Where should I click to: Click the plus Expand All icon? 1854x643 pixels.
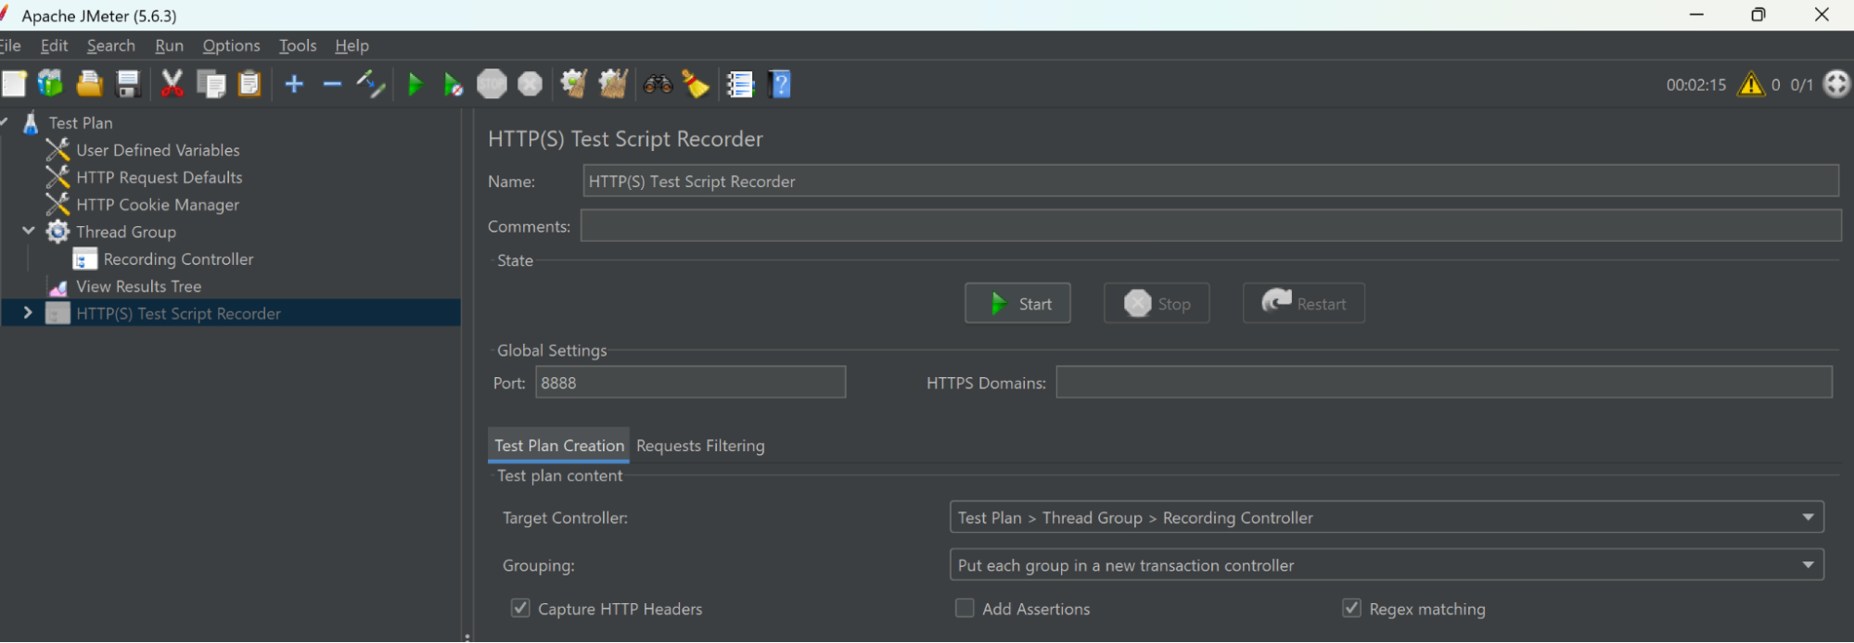294,84
